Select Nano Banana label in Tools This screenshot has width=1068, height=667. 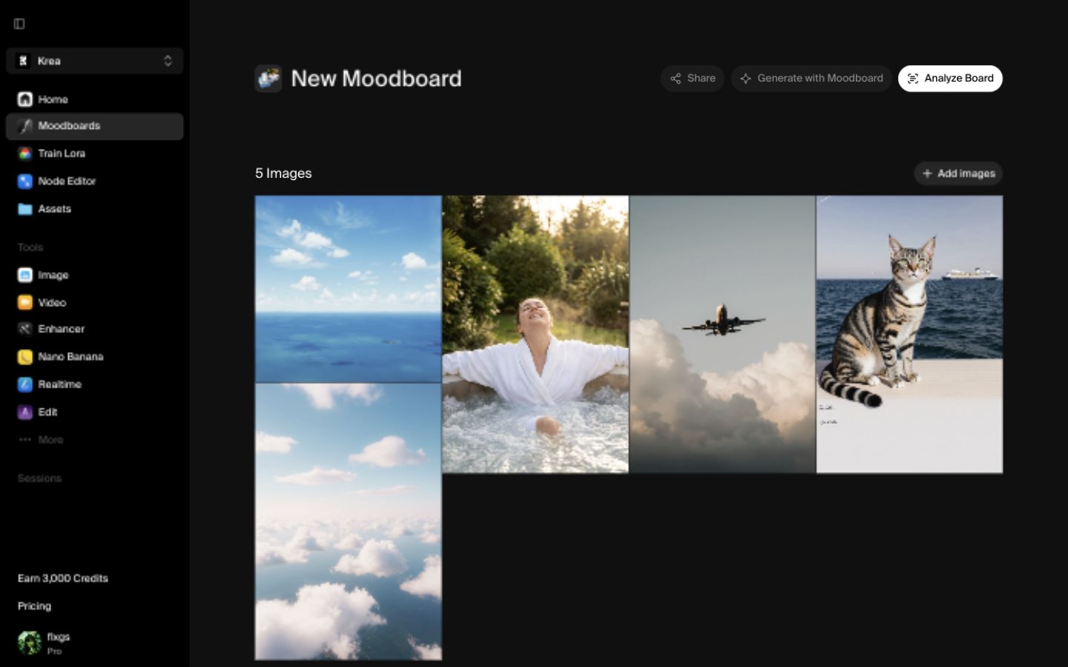click(x=70, y=356)
